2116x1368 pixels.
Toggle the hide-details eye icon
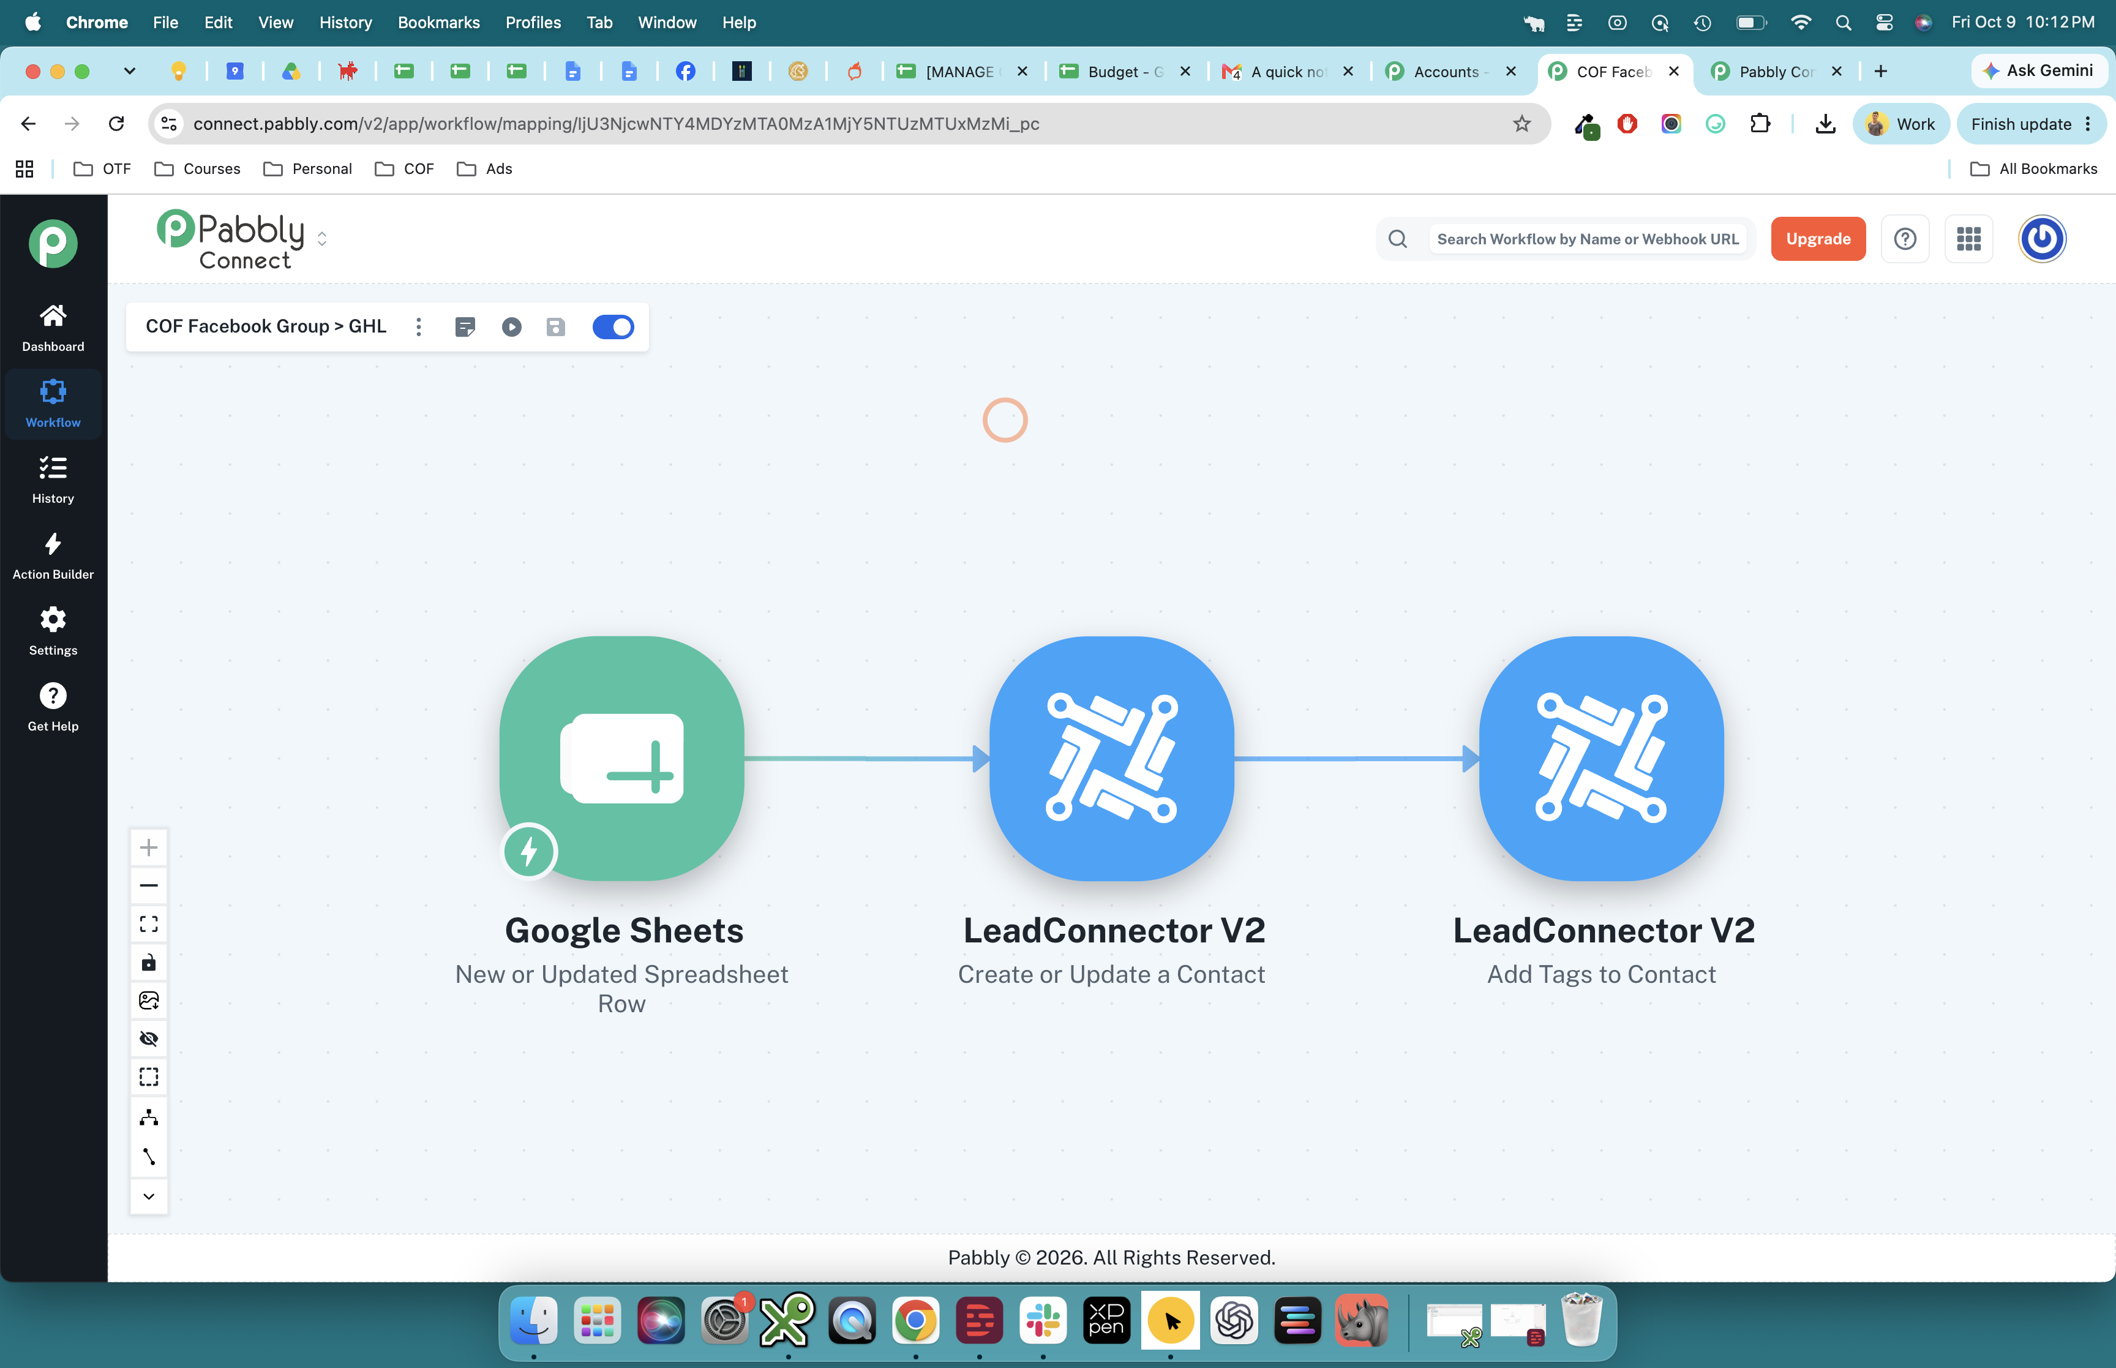(149, 1039)
